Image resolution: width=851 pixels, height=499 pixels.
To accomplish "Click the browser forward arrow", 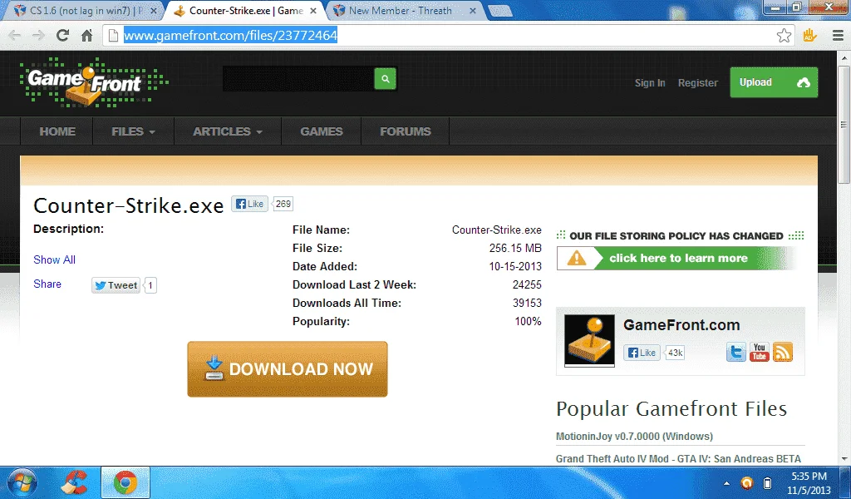I will point(38,36).
